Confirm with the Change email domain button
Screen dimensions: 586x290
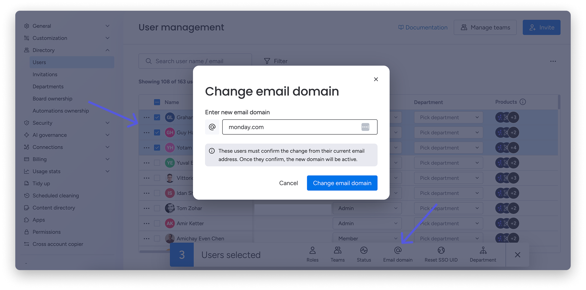tap(342, 183)
